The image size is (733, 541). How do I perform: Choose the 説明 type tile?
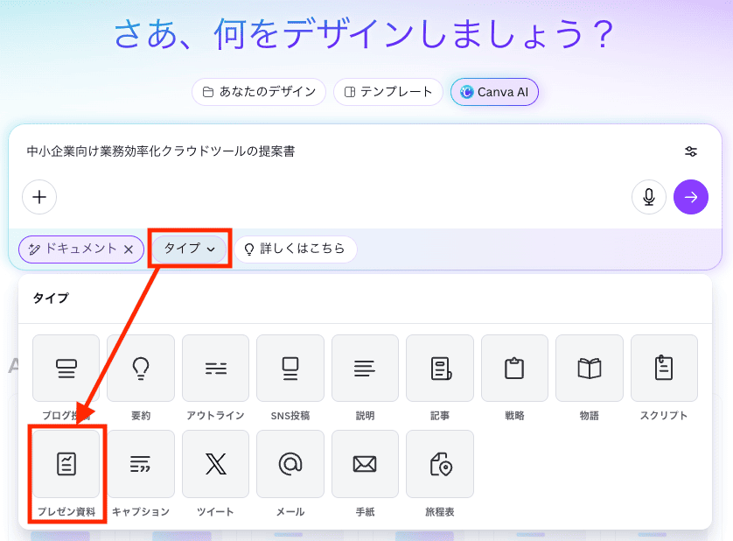(365, 369)
